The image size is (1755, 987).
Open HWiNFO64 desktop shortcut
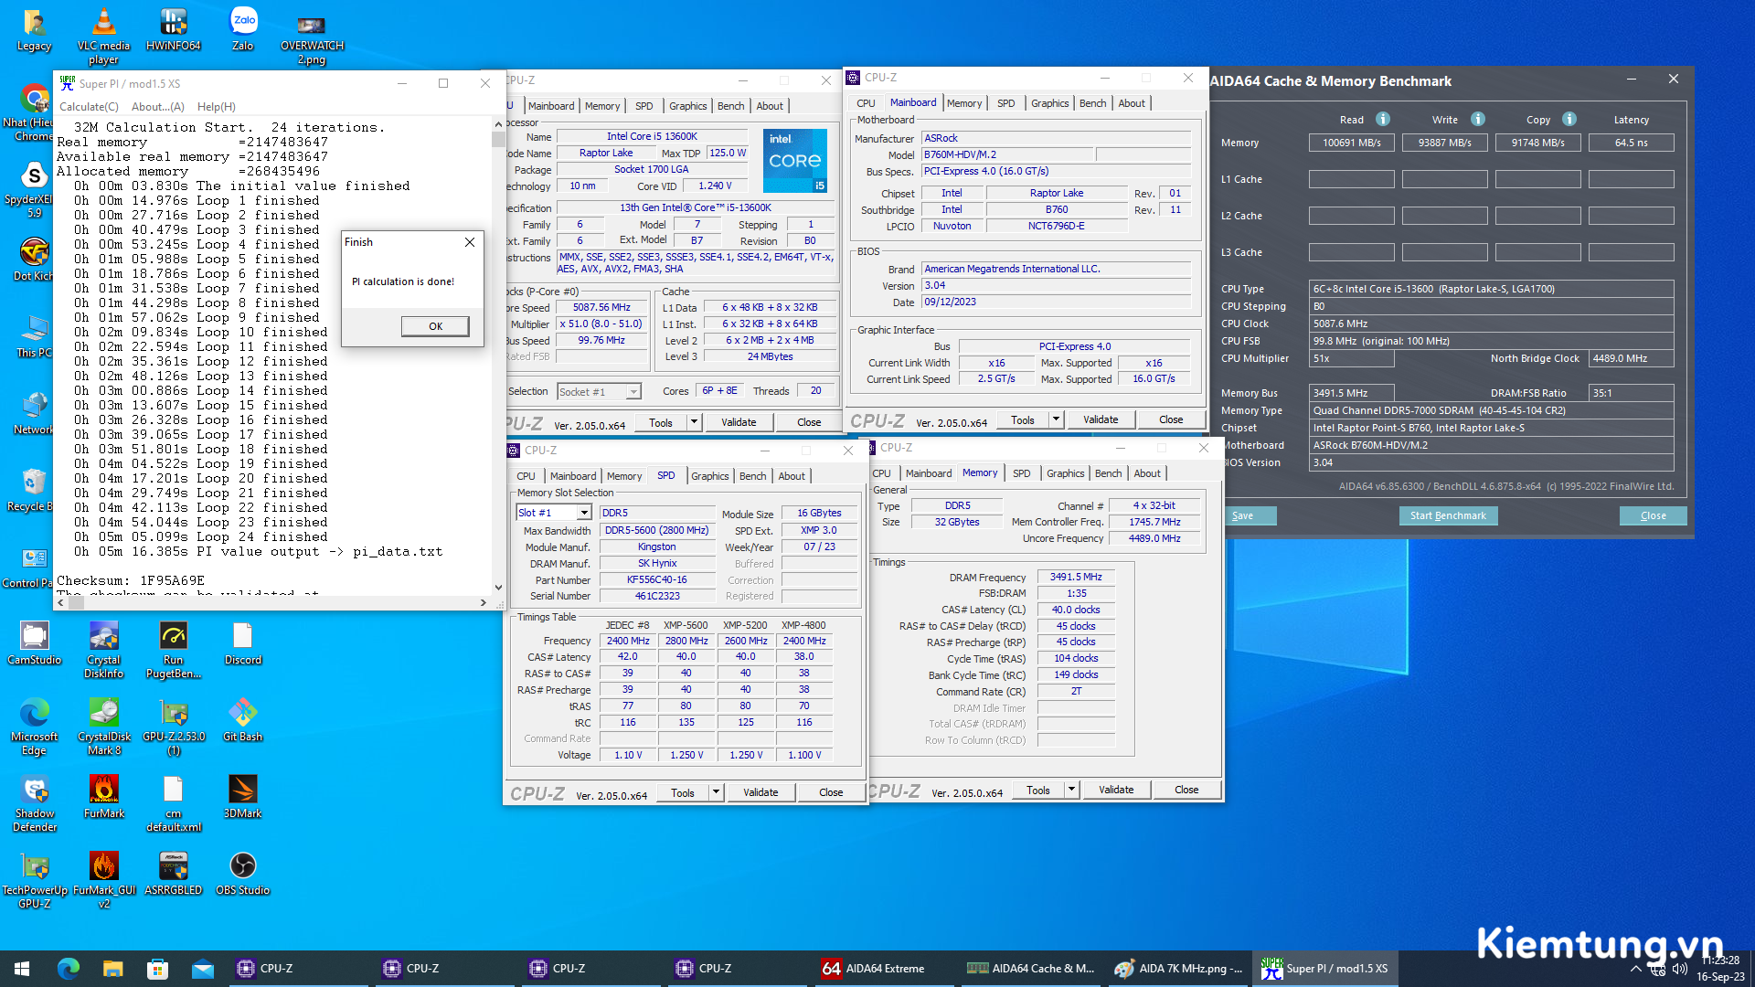click(x=174, y=29)
